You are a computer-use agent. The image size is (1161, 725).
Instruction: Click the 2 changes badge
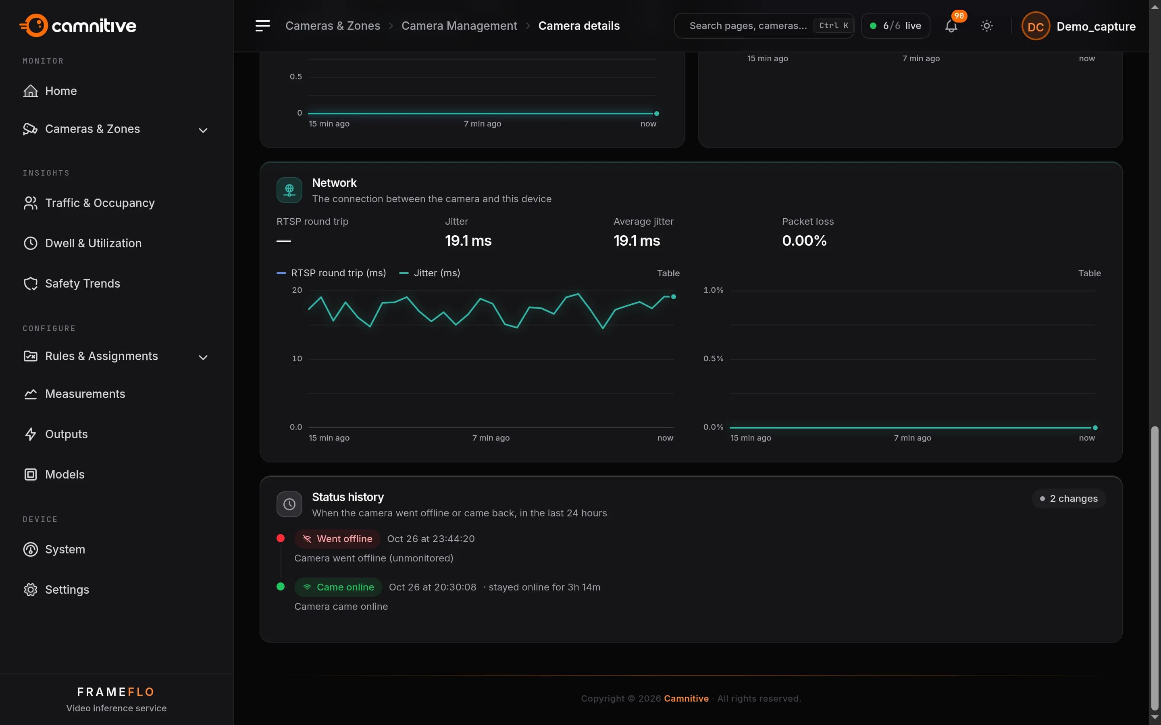[1069, 499]
